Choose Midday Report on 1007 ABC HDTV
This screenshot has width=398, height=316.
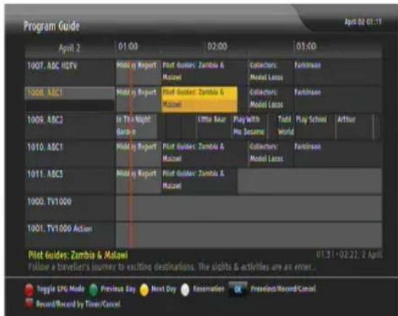click(x=138, y=72)
